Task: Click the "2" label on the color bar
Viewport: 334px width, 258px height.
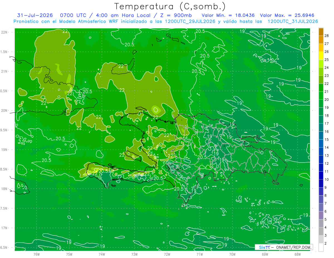Action: pos(326,244)
